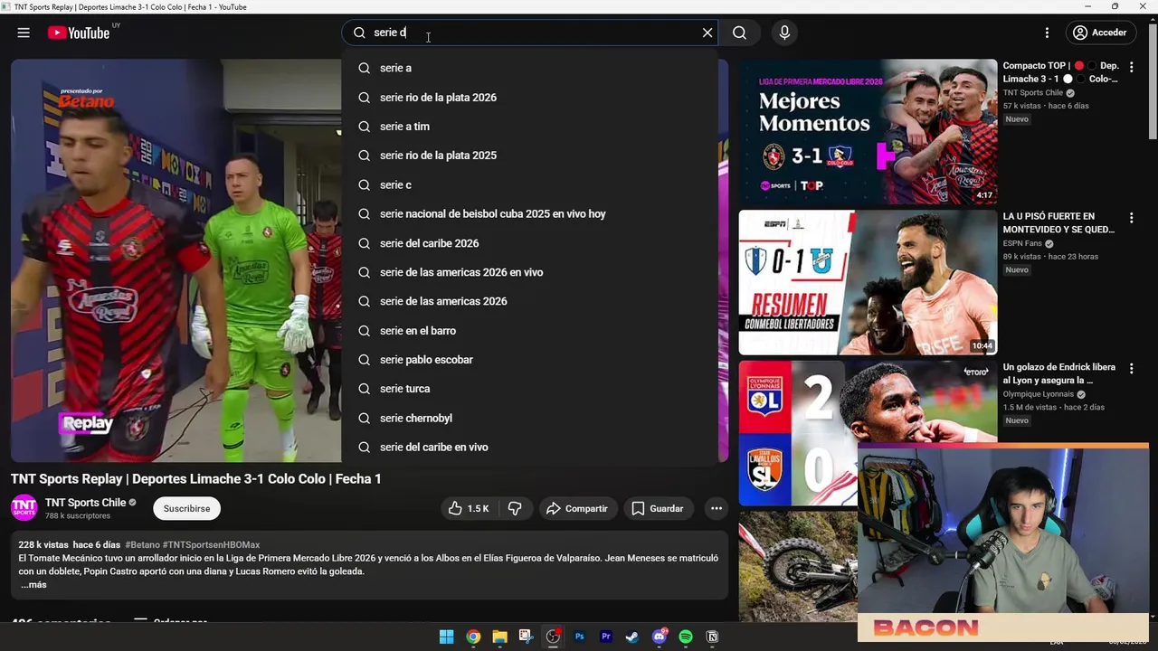This screenshot has width=1158, height=651.
Task: Open 'LA U PISÓ FUERTE EN MONTEVIDEO' title
Action: coord(1058,223)
